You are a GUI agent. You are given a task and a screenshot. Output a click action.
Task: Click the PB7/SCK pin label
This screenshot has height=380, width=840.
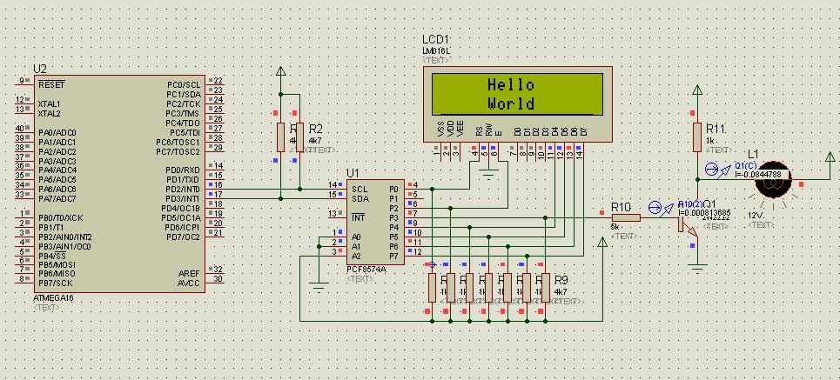[55, 283]
